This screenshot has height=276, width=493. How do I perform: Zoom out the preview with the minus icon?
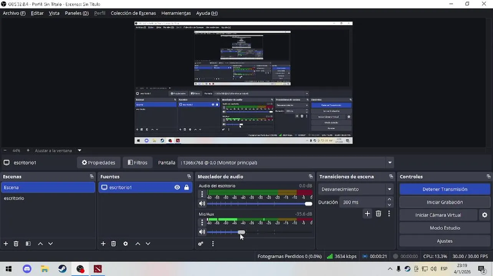pyautogui.click(x=5, y=151)
